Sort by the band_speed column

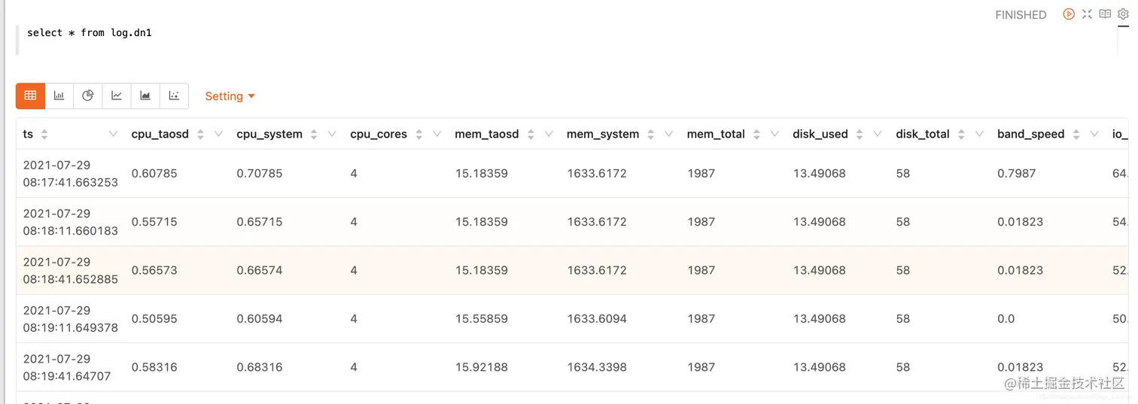tap(1076, 135)
